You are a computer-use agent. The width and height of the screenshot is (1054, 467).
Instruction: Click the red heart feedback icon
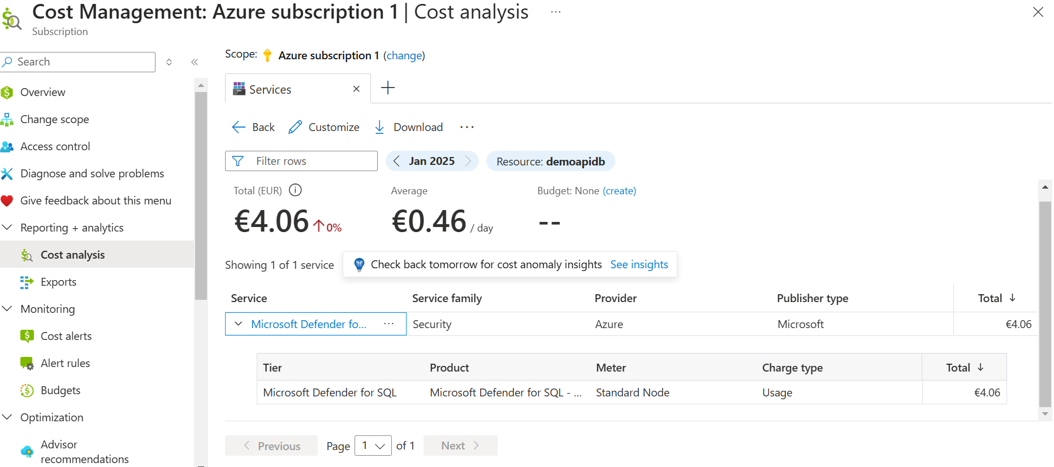pyautogui.click(x=7, y=200)
